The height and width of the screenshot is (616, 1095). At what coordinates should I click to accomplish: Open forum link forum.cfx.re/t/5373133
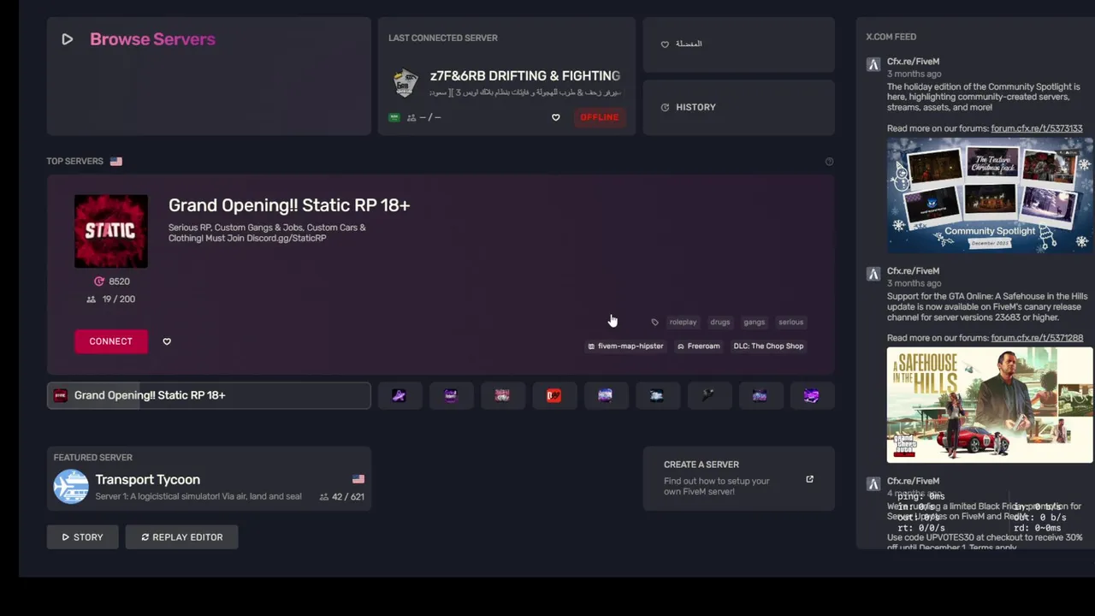(1036, 128)
